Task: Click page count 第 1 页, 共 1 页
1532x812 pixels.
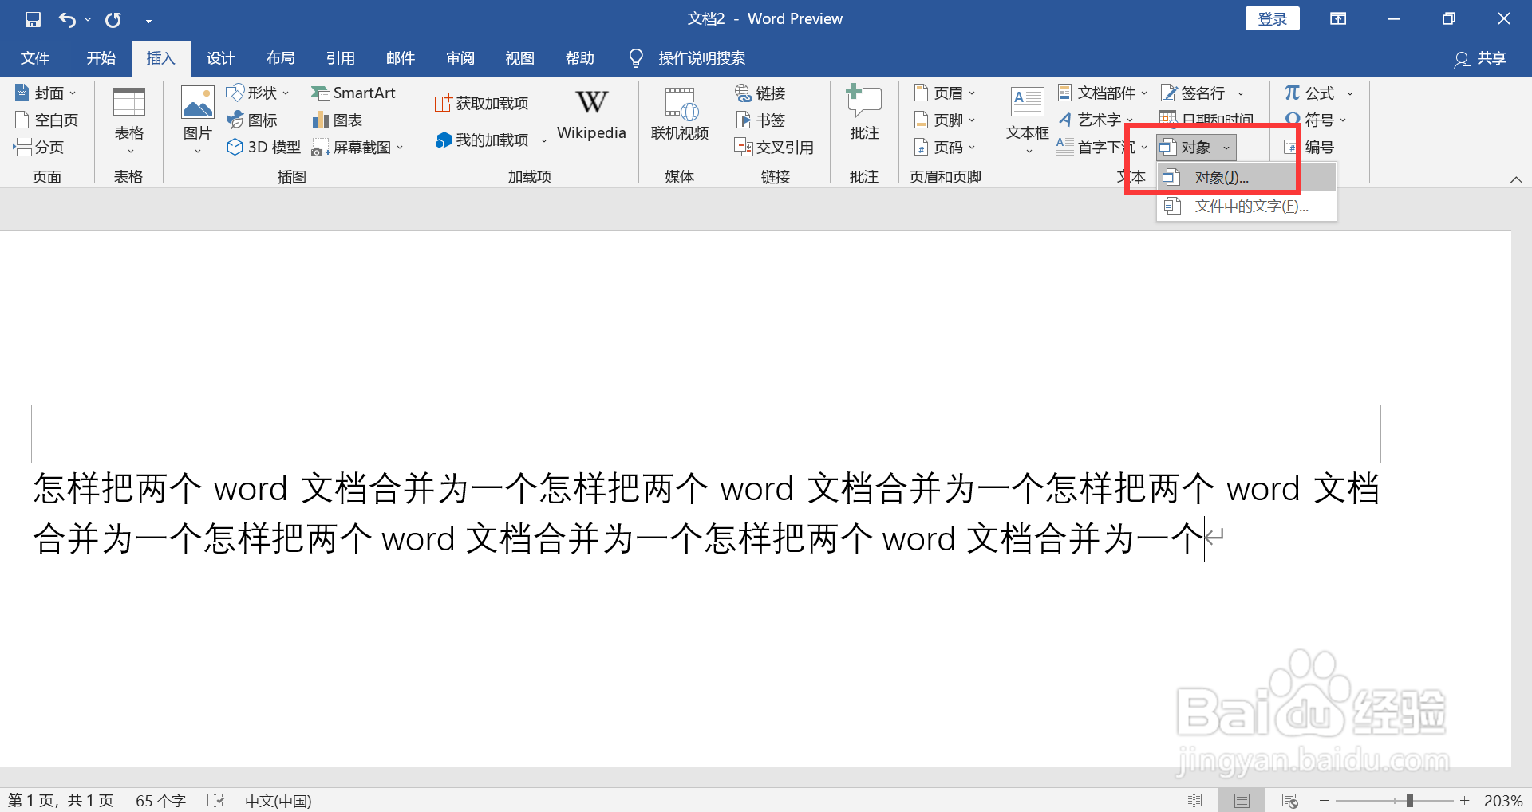Action: coord(61,800)
